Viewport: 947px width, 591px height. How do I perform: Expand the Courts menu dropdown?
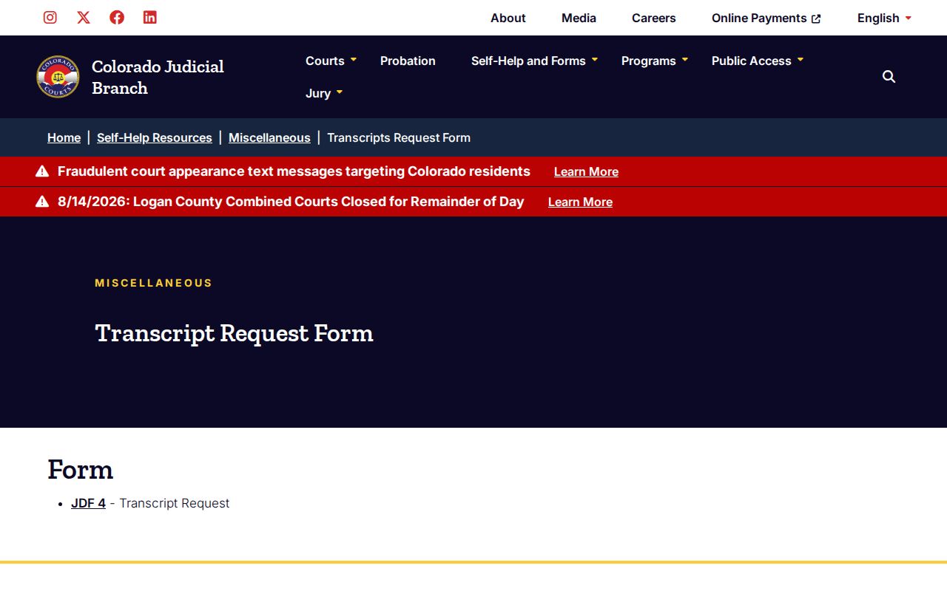pyautogui.click(x=354, y=59)
